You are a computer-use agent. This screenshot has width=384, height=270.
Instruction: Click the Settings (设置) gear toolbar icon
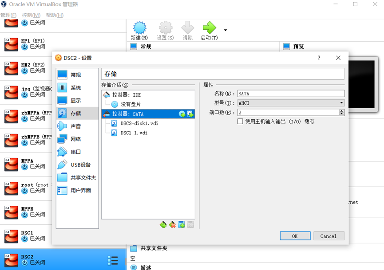pos(166,27)
